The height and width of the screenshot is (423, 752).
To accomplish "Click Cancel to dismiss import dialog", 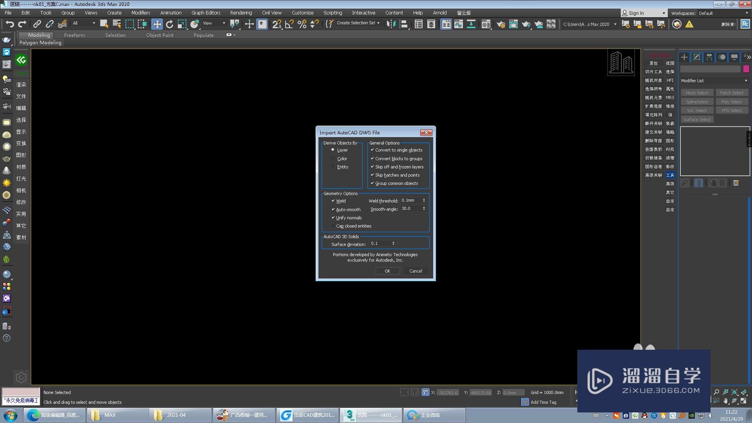I will tap(415, 271).
